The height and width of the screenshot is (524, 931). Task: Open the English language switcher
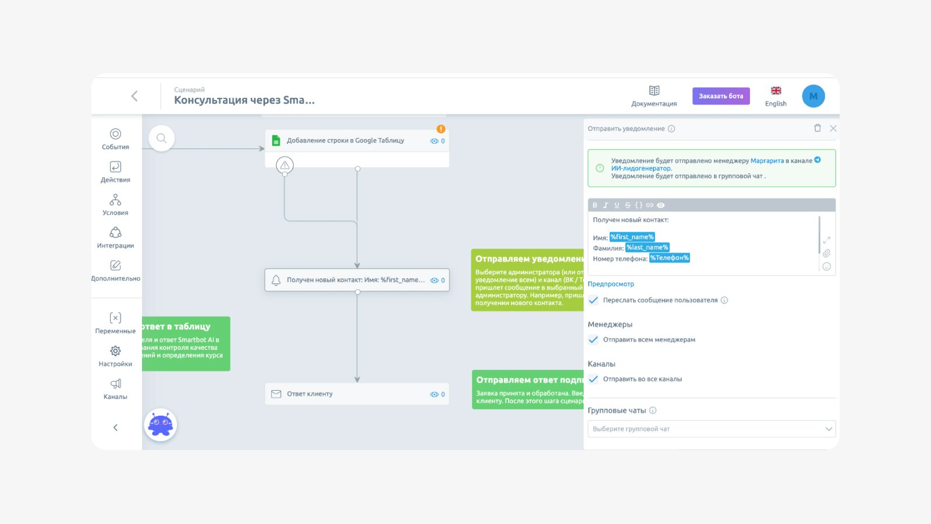[x=776, y=96]
